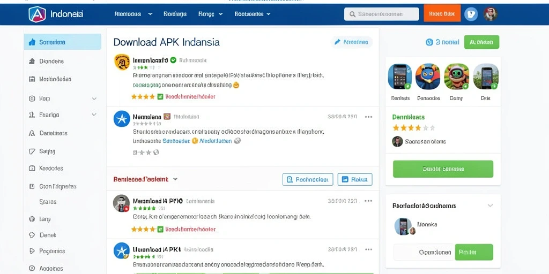Click the 3 noonal counter text
Screen dimensions: 549x274
(x=448, y=42)
